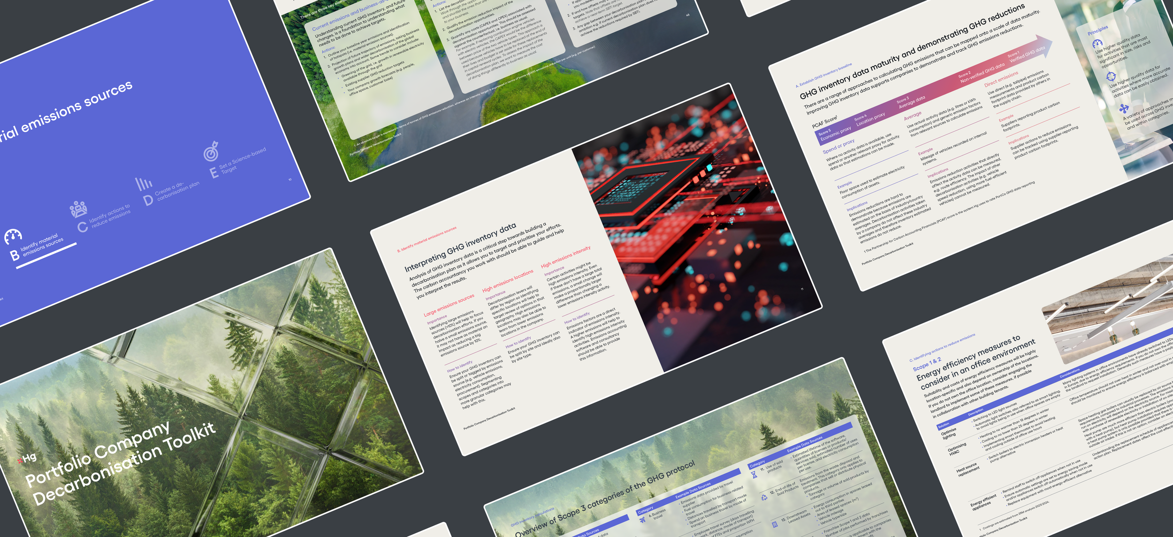Click the gauge icon above step B
Viewport: 1173px width, 537px height.
click(x=13, y=236)
